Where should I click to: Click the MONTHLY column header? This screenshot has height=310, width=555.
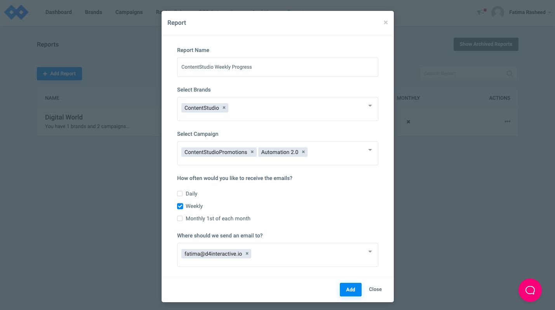click(x=409, y=98)
